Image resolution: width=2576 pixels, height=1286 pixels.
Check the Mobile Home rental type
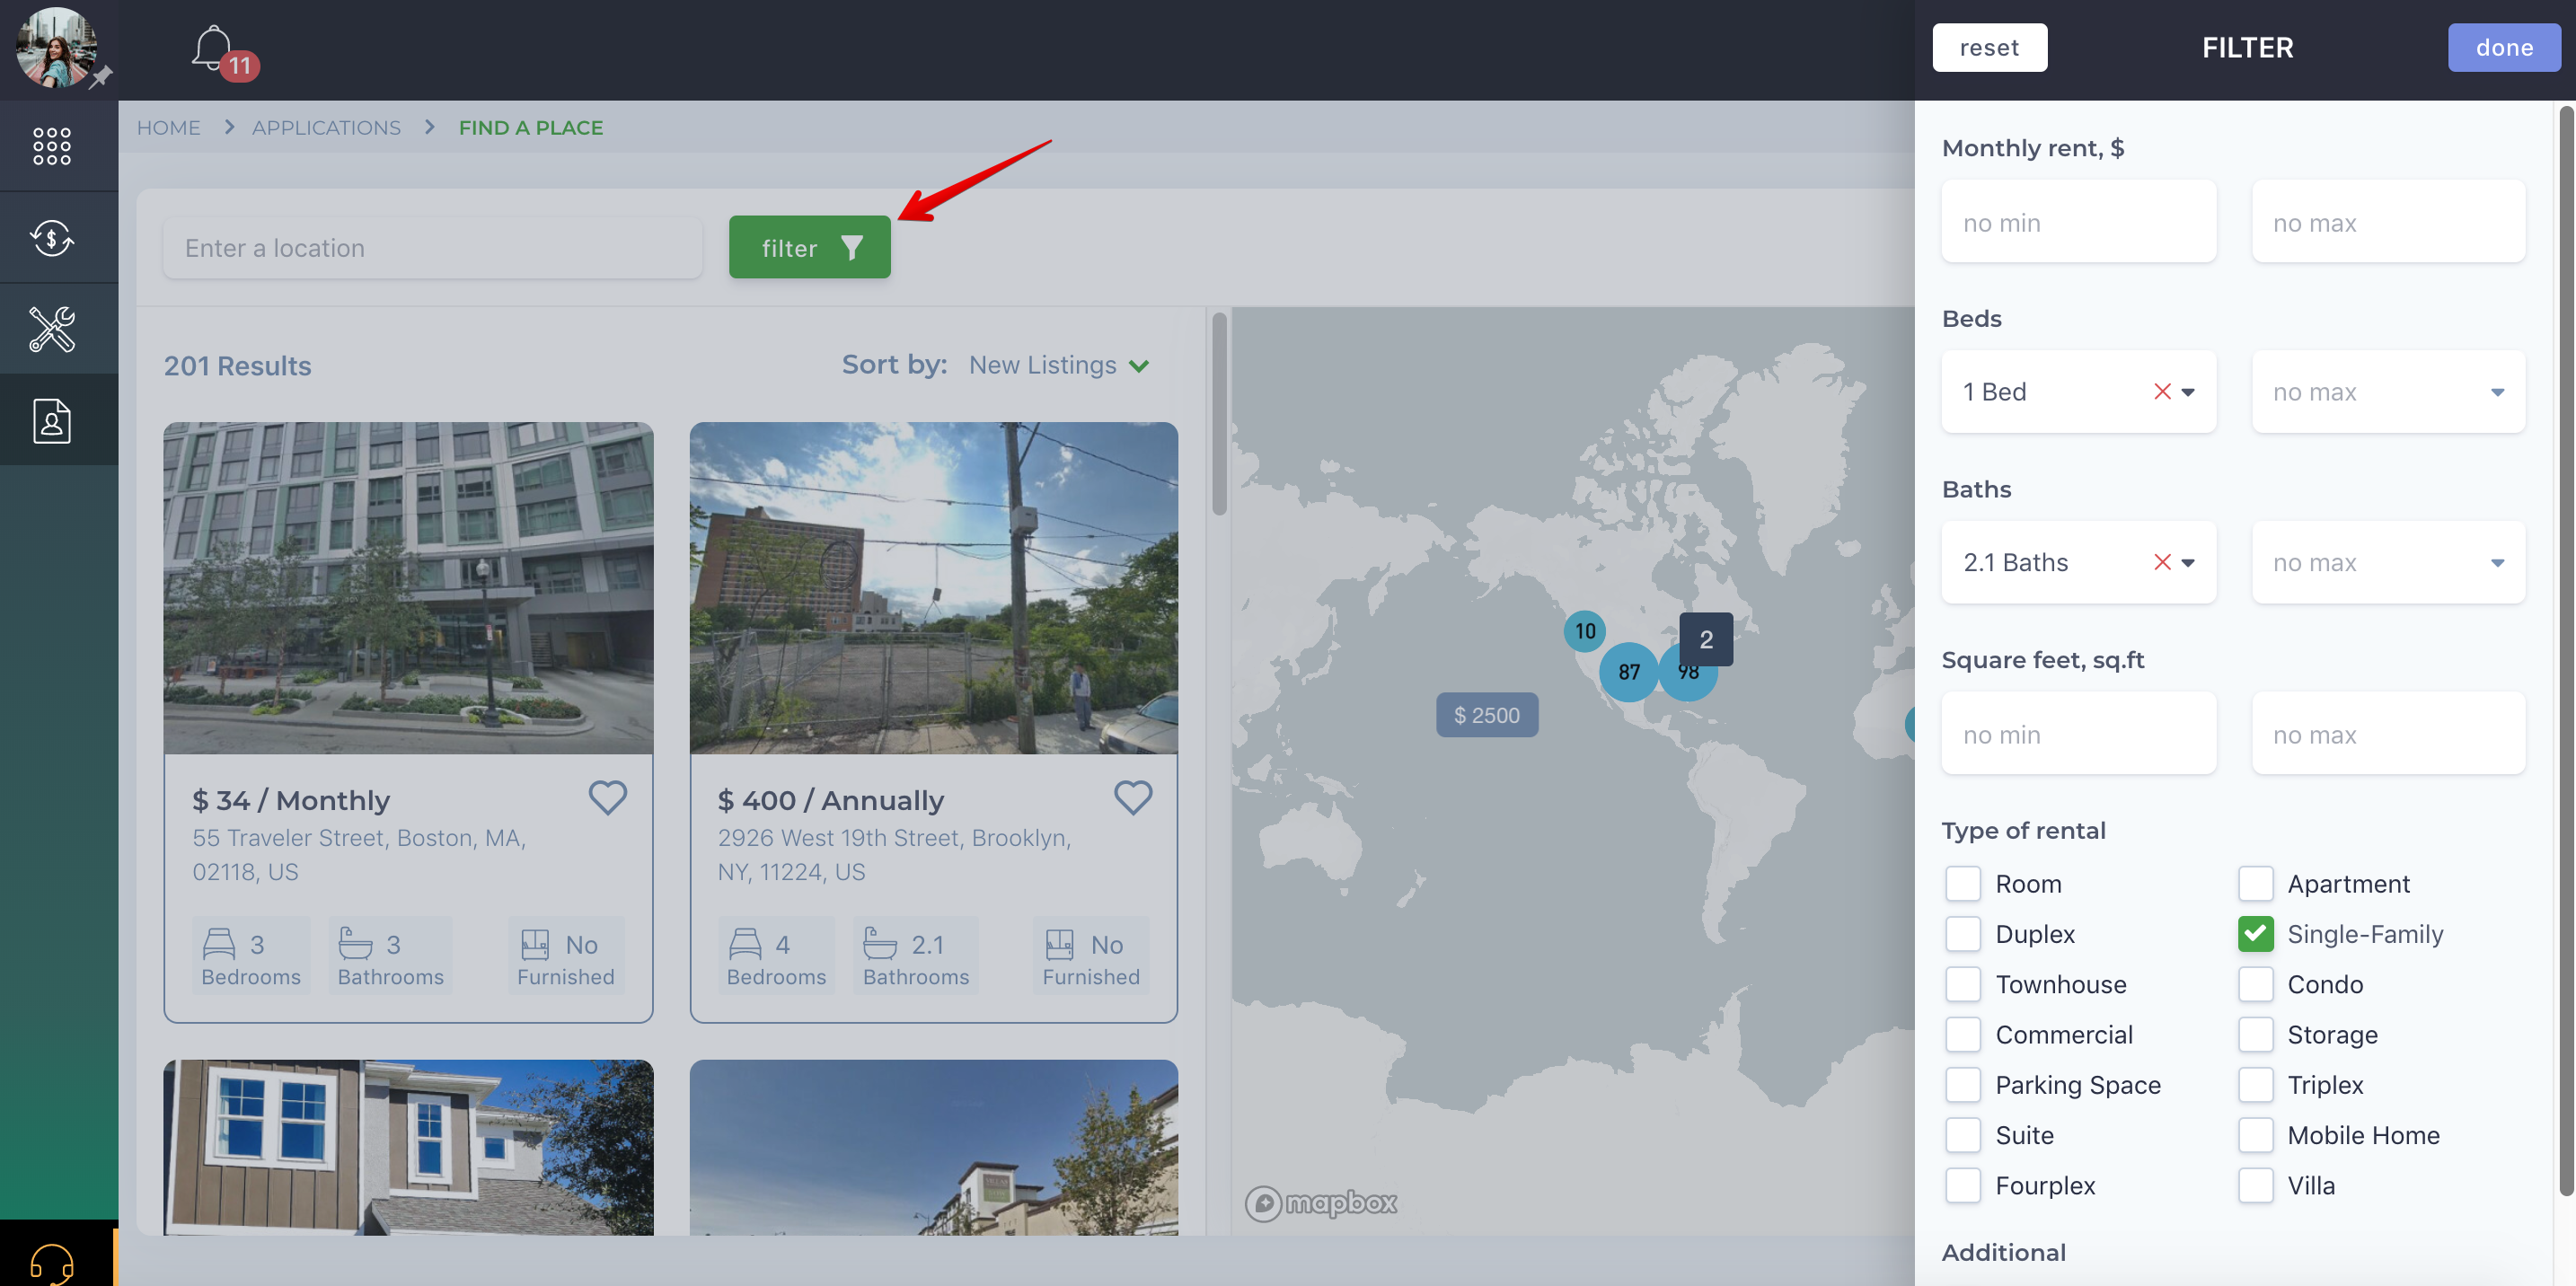(2256, 1135)
